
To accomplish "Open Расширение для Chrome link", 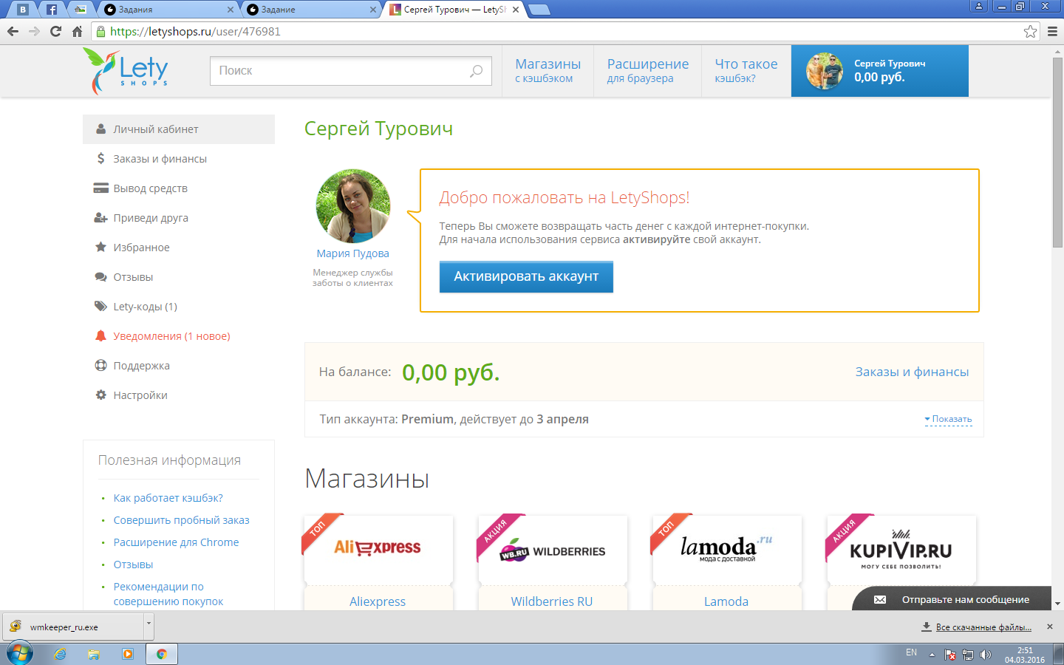I will coord(177,542).
